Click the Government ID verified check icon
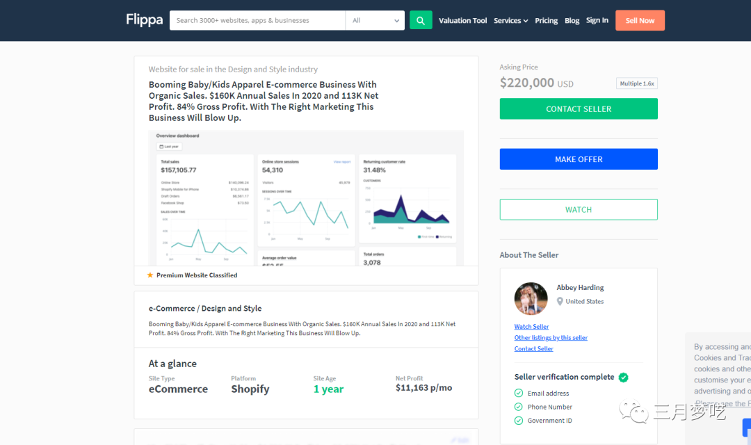 (519, 421)
